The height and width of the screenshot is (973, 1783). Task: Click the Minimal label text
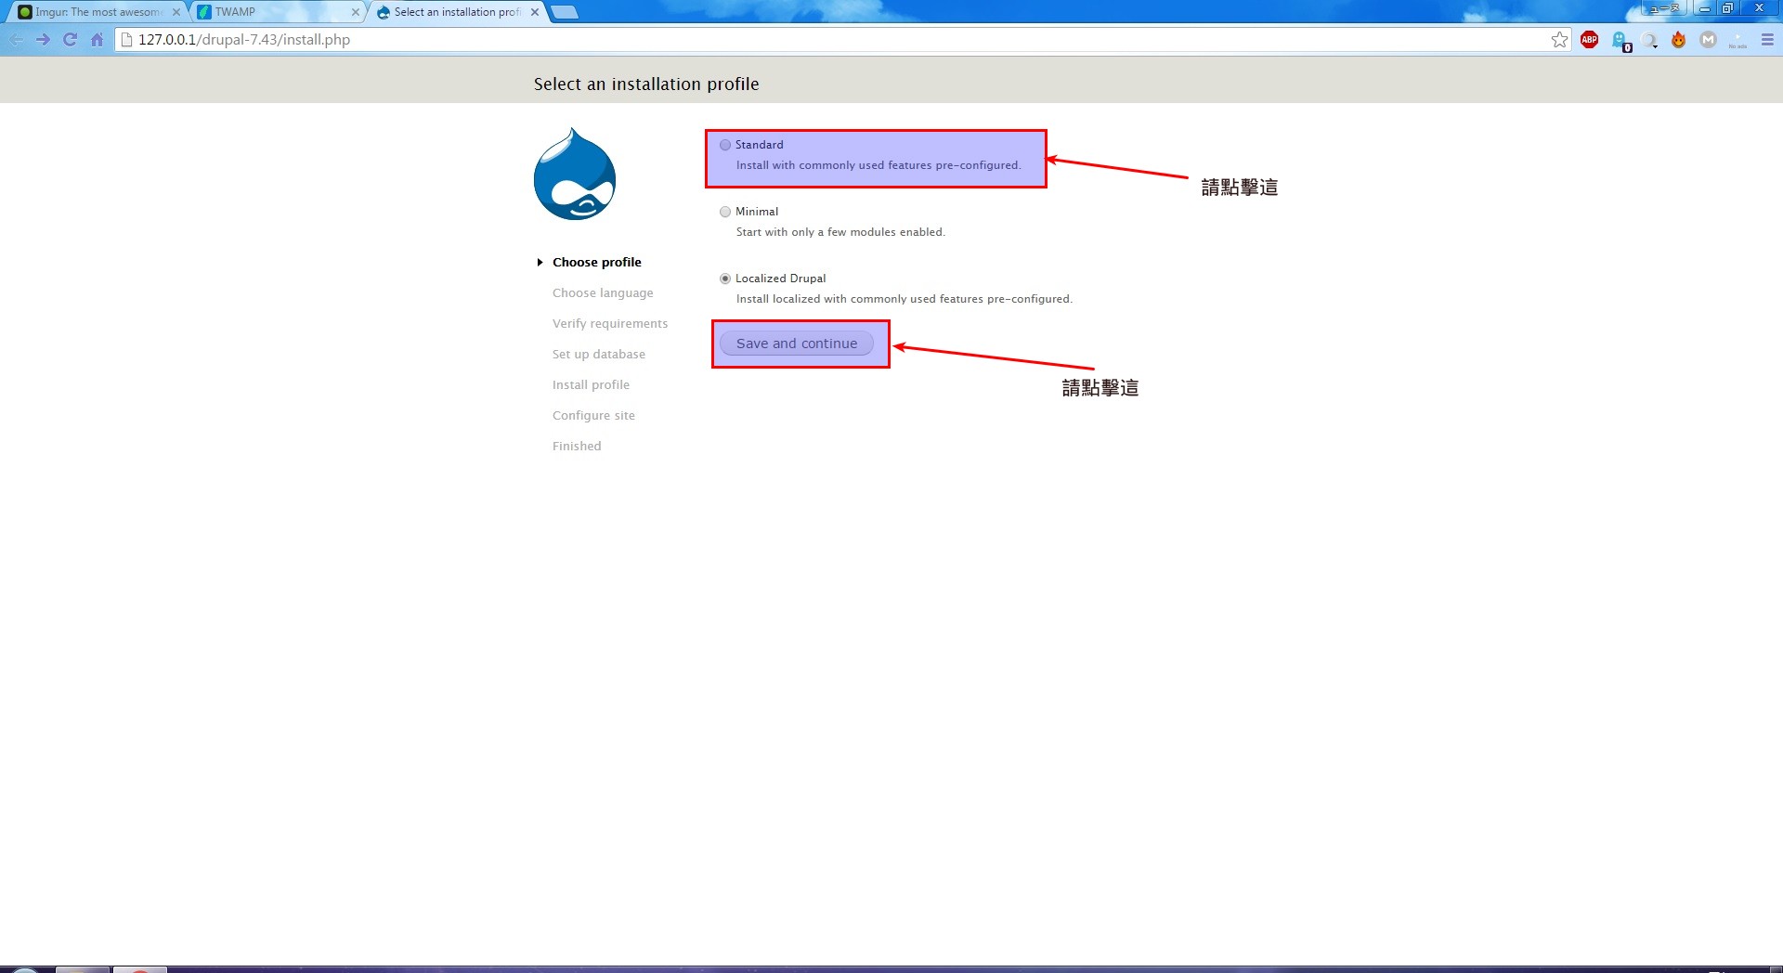point(757,212)
